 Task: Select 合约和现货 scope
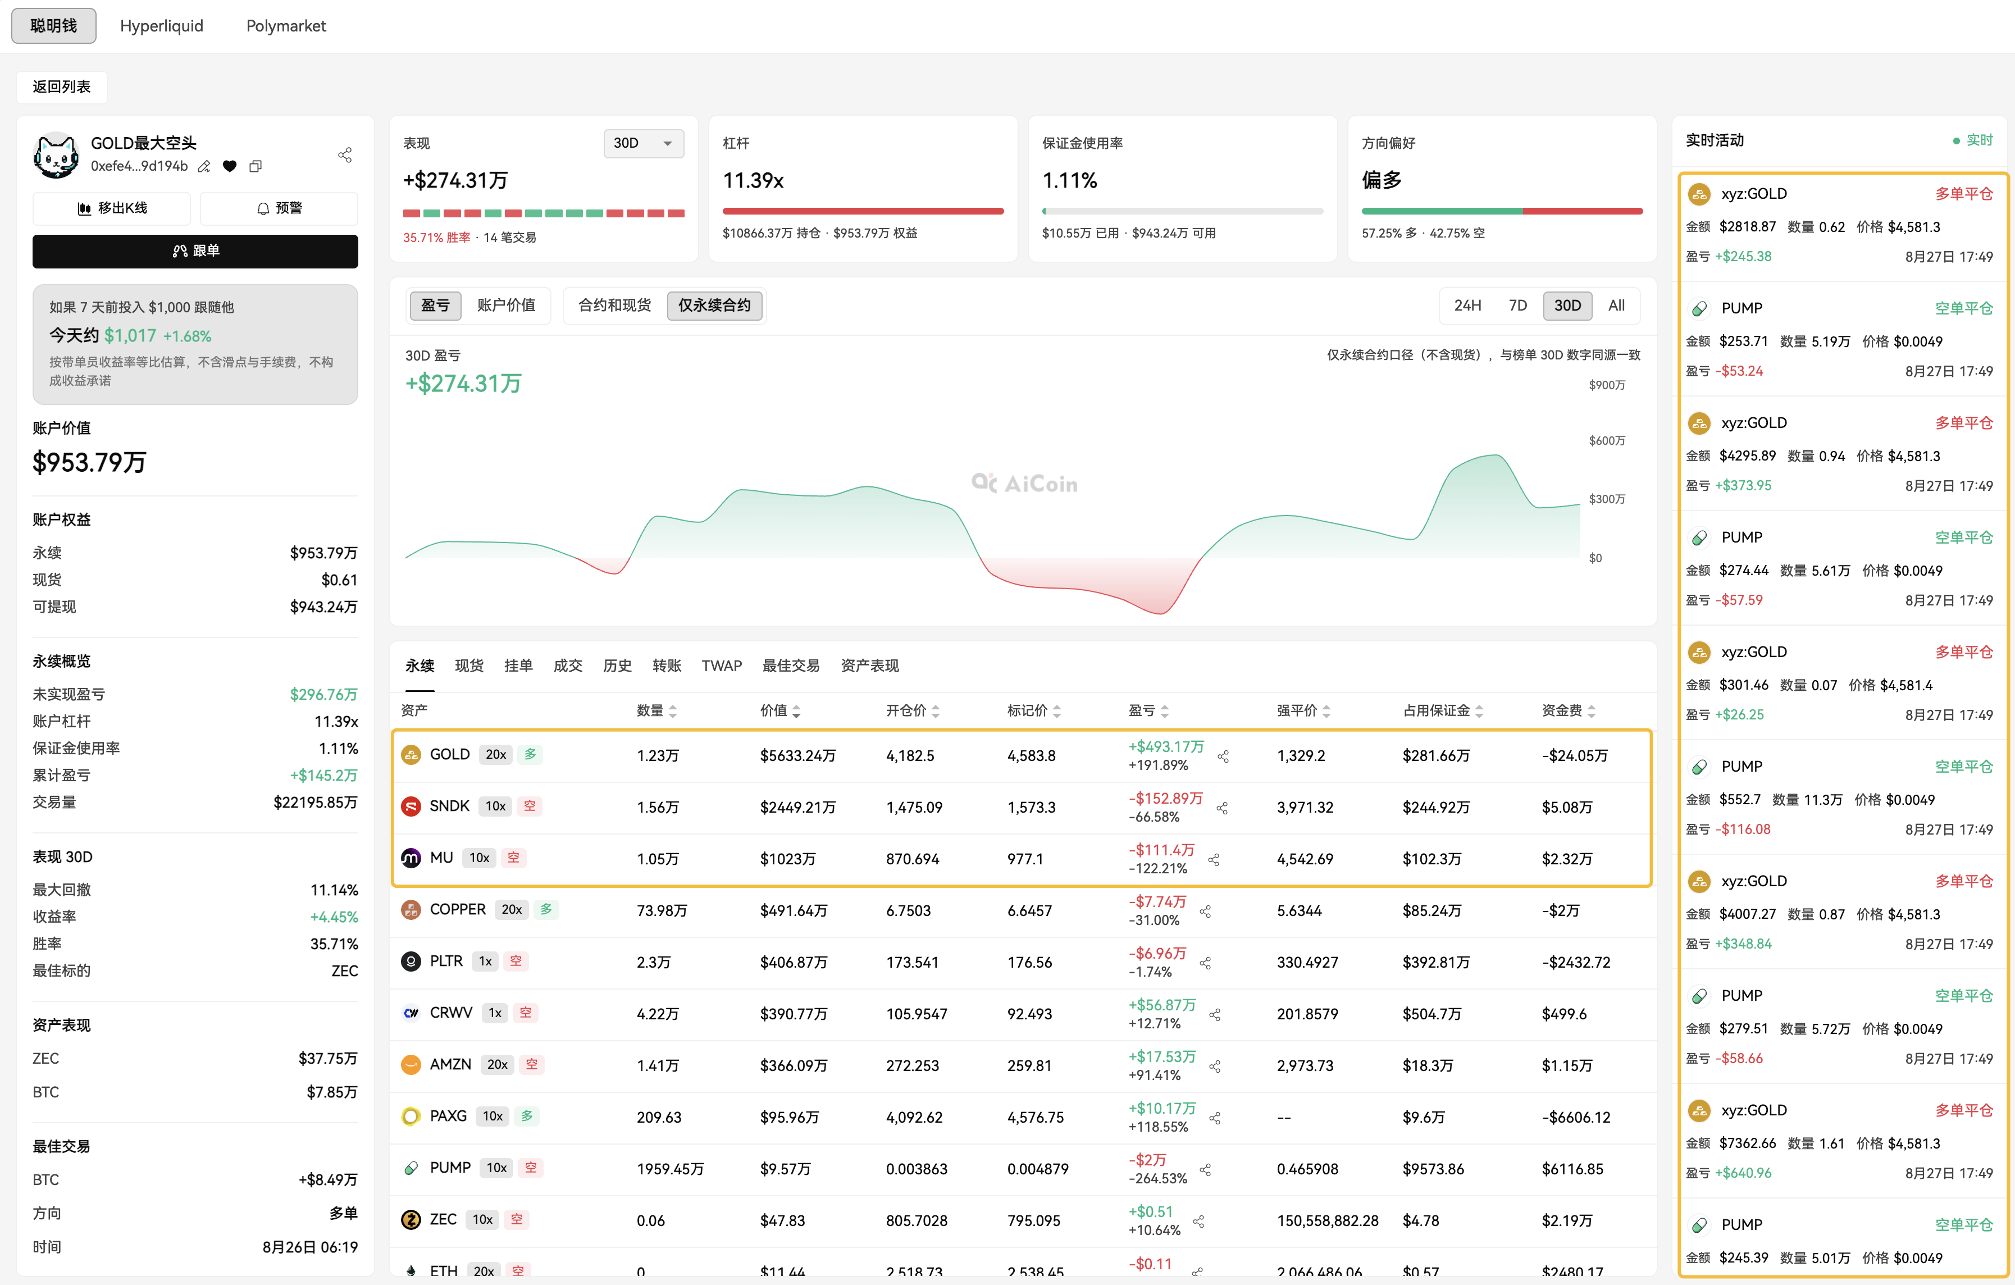click(615, 306)
